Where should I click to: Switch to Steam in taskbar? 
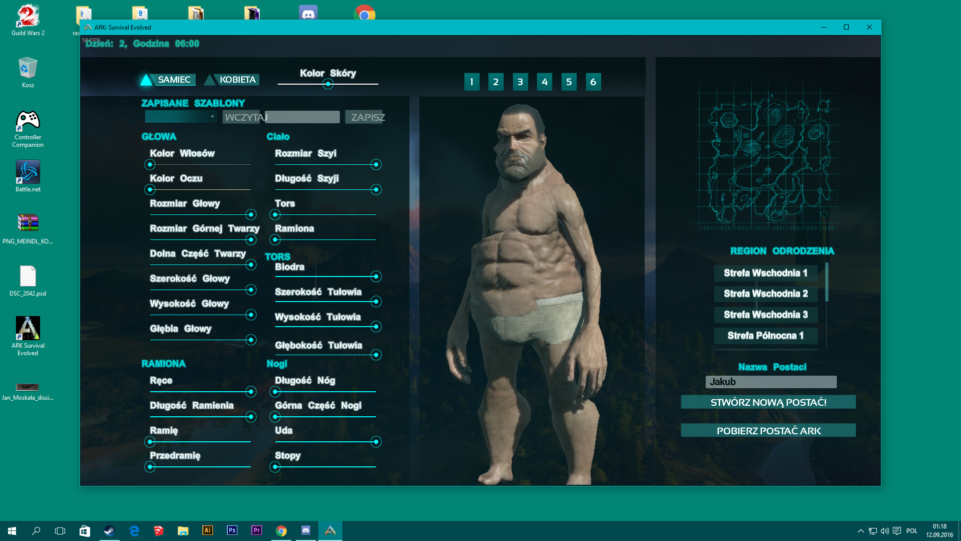[109, 531]
